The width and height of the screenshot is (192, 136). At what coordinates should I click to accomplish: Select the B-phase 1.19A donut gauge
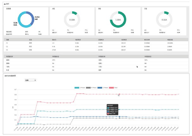(x=118, y=20)
